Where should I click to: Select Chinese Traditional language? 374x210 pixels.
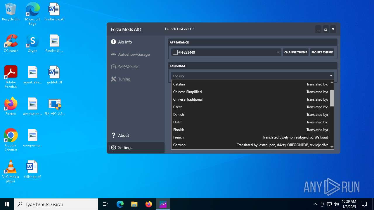pyautogui.click(x=251, y=99)
